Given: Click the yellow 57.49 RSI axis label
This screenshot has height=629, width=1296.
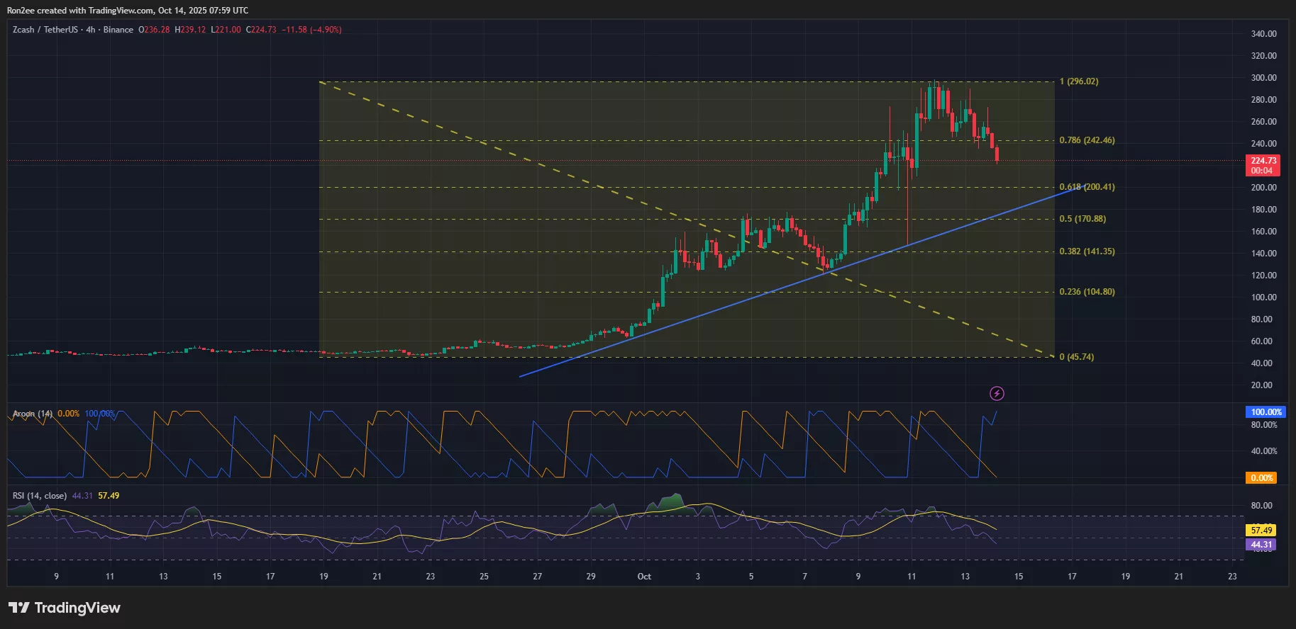Looking at the screenshot, I should (1261, 530).
